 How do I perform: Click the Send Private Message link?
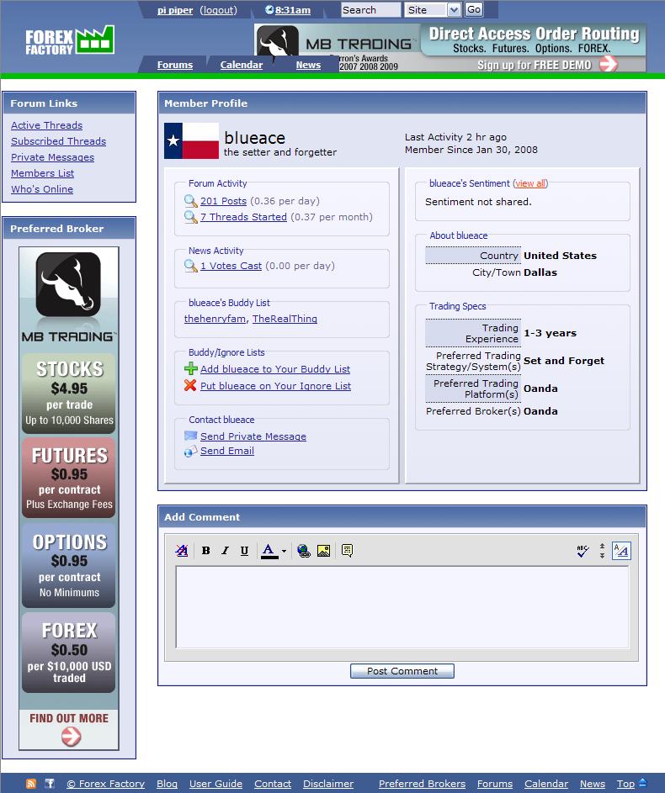tap(253, 436)
